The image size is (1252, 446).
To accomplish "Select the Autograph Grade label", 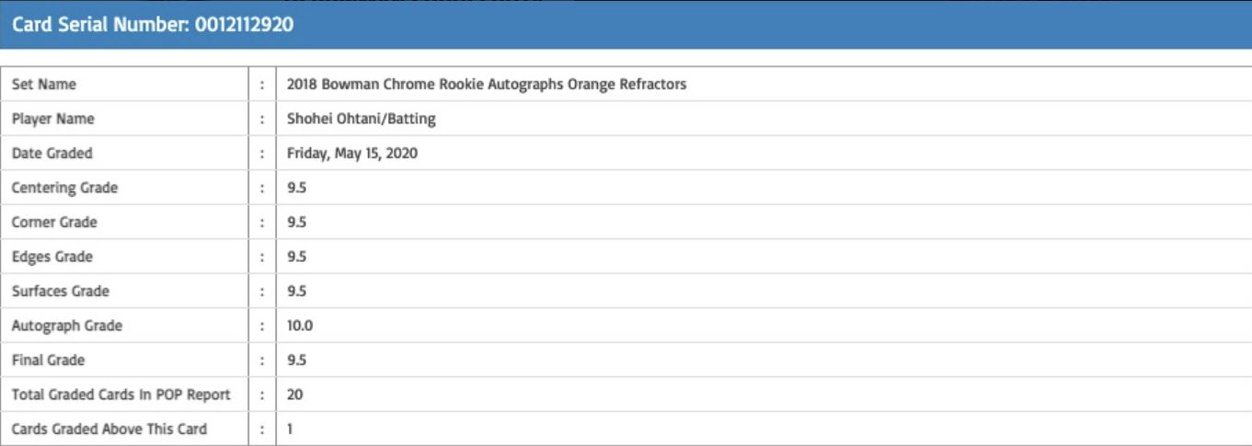I will (67, 326).
